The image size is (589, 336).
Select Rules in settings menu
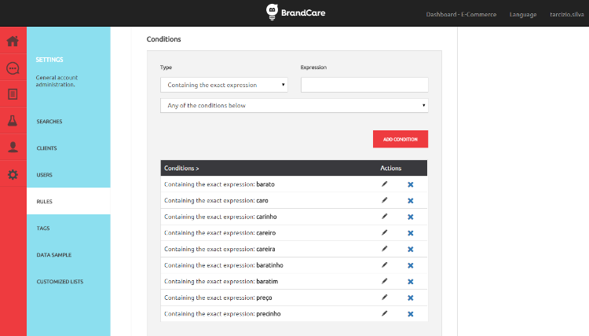tap(68, 201)
